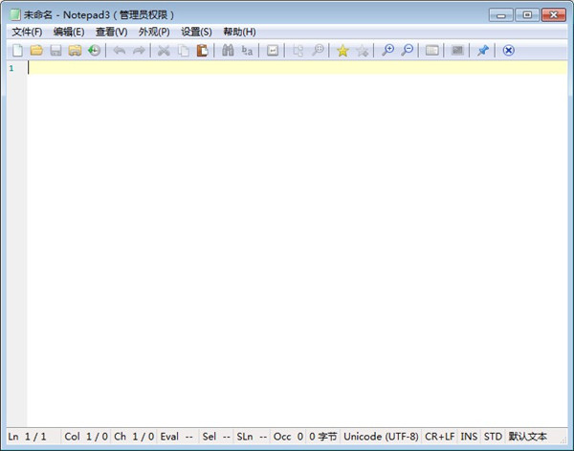Screen dimensions: 574x451
Task: Undo the last edit
Action: tap(120, 50)
